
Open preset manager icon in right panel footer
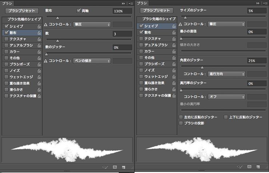coord(249,167)
